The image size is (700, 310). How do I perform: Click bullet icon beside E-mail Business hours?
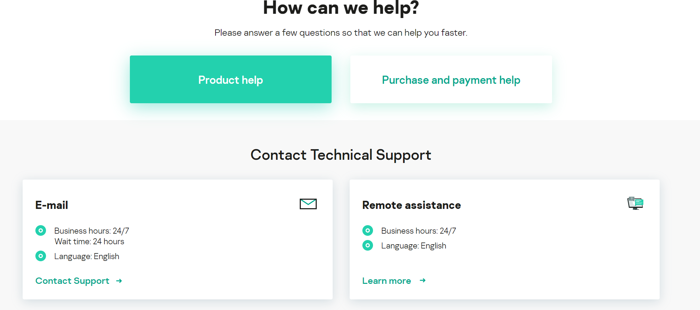pyautogui.click(x=41, y=230)
